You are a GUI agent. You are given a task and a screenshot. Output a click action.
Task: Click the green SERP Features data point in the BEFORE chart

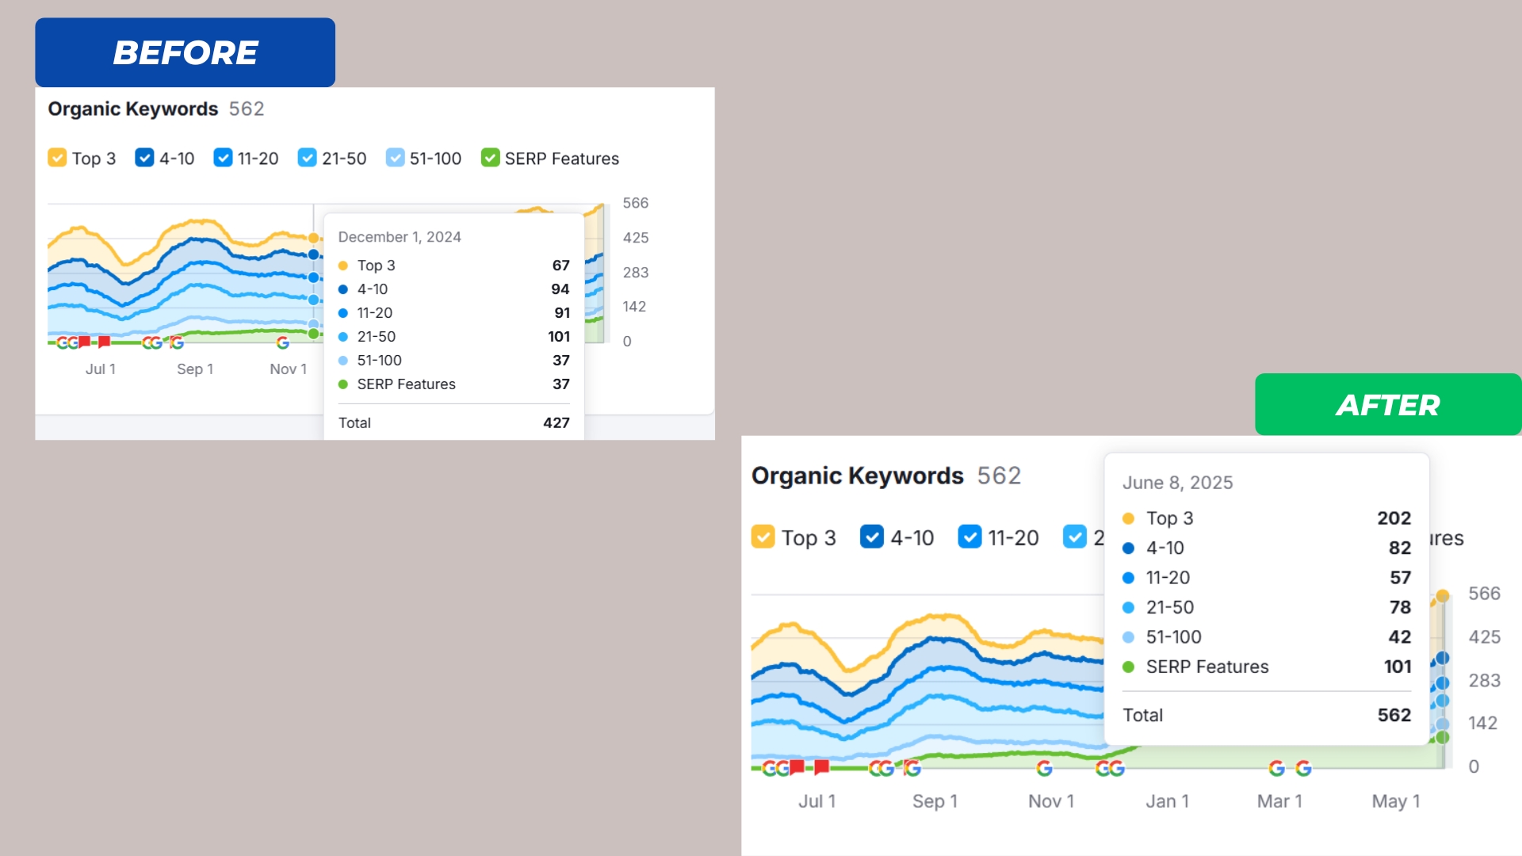coord(314,334)
